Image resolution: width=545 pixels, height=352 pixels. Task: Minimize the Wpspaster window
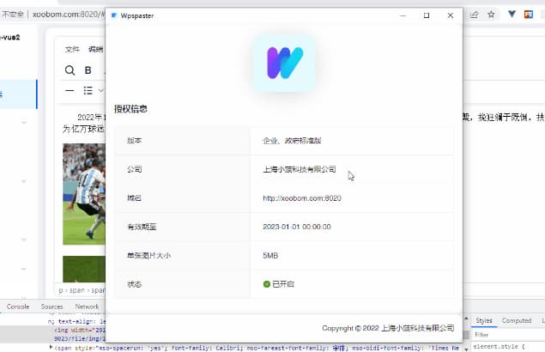[x=403, y=15]
